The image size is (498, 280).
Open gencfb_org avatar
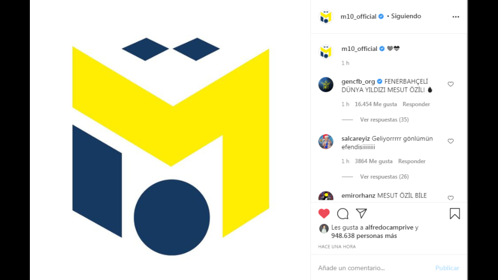[326, 85]
